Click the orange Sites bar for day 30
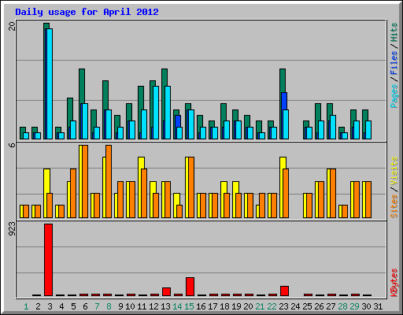 click(368, 199)
